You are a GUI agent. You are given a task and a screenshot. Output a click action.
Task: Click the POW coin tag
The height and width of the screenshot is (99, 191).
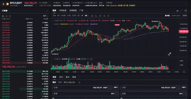(x=108, y=6)
